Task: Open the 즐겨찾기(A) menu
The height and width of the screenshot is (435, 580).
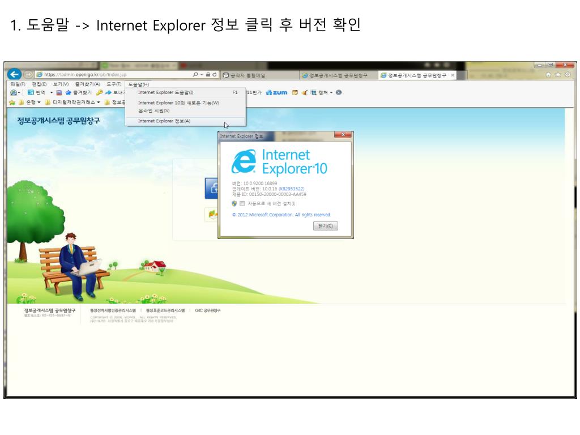Action: click(87, 84)
